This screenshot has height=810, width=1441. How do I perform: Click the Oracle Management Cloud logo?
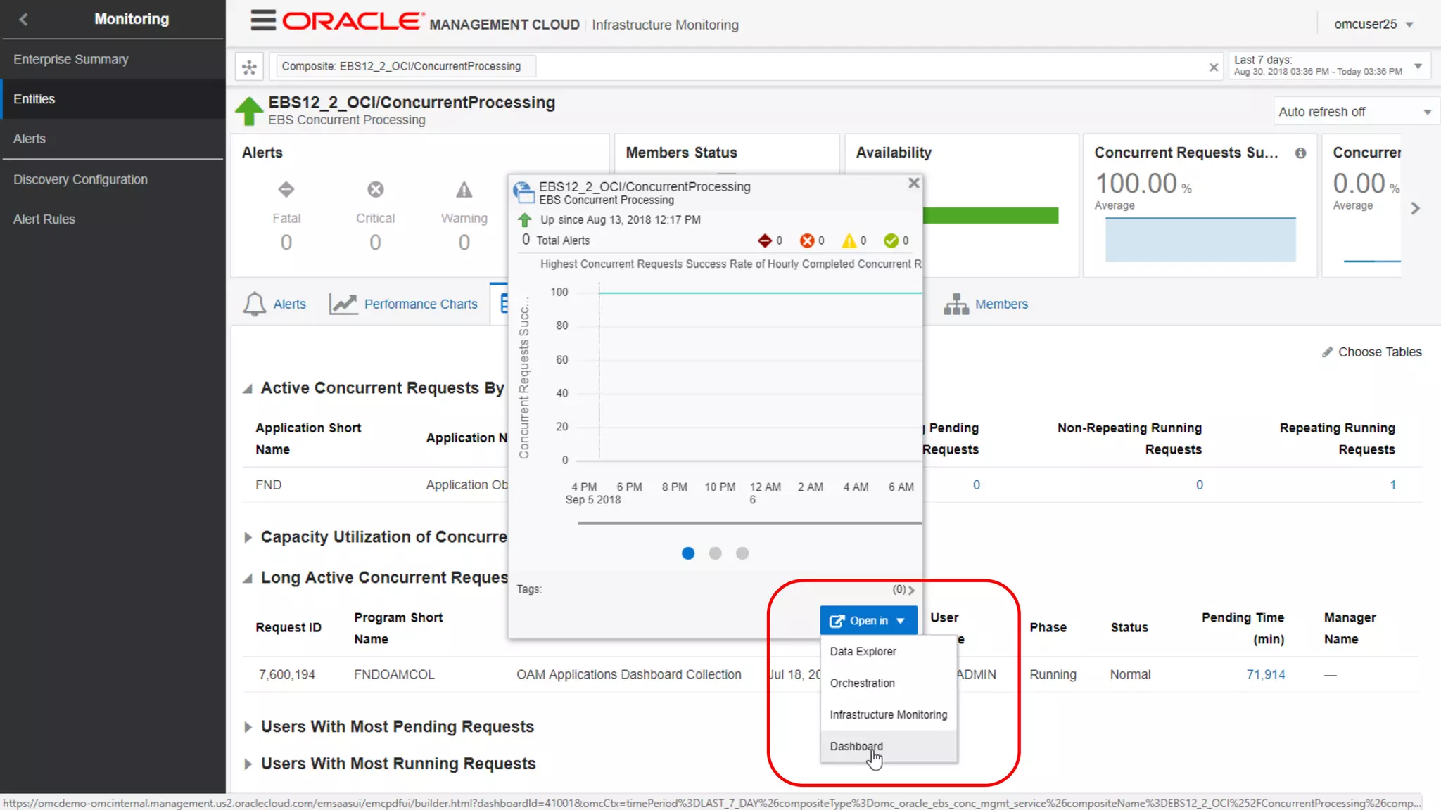tap(431, 22)
